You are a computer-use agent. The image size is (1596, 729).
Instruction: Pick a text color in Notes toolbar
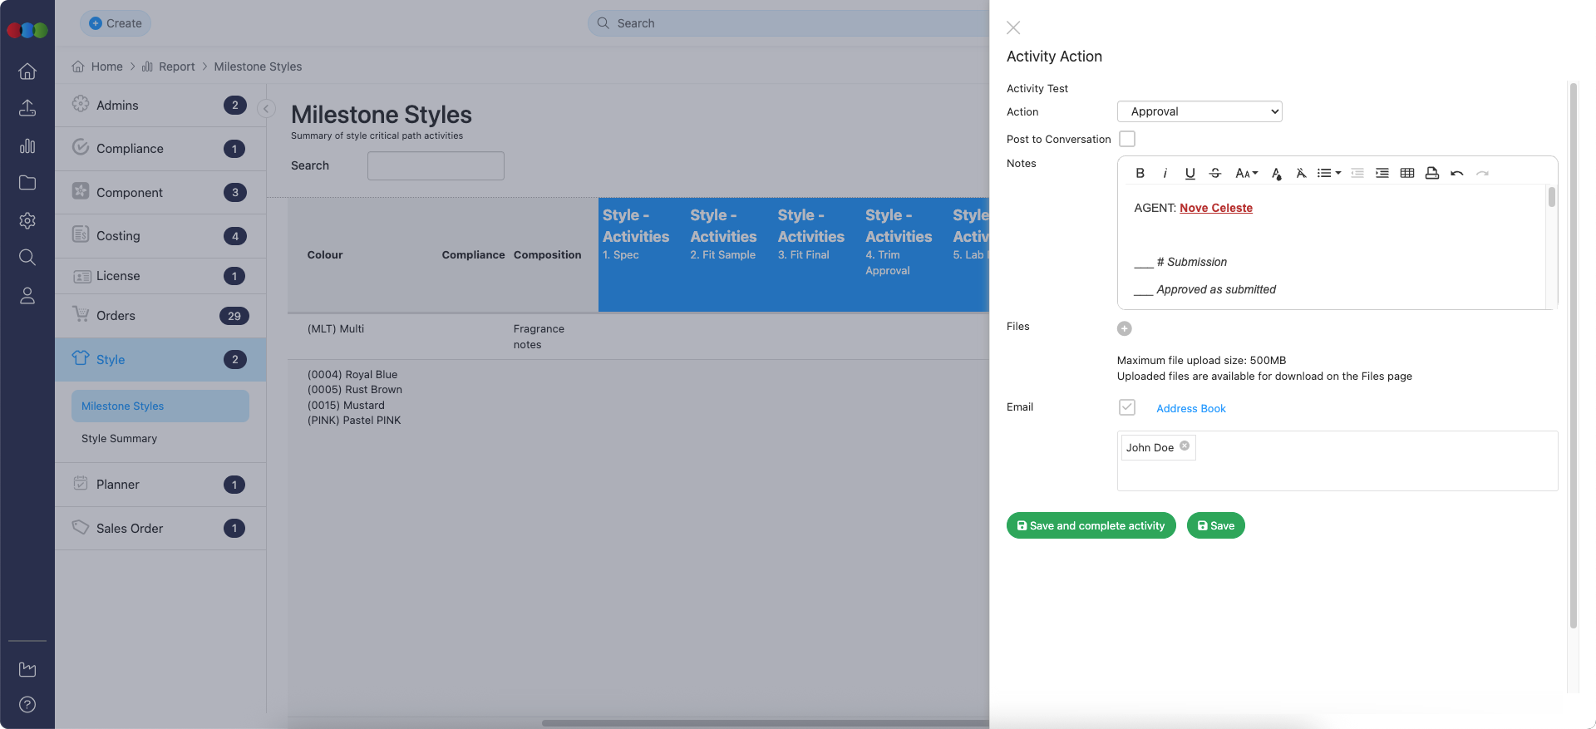coord(1276,173)
